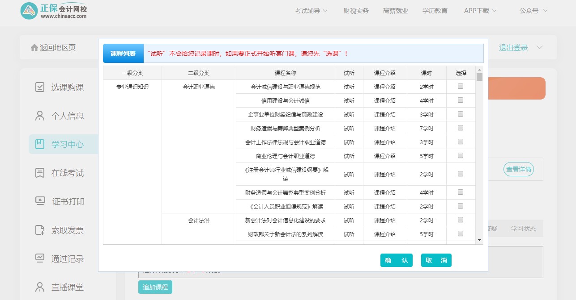
Task: Click the 通过记录 chart icon
Action: 40,258
